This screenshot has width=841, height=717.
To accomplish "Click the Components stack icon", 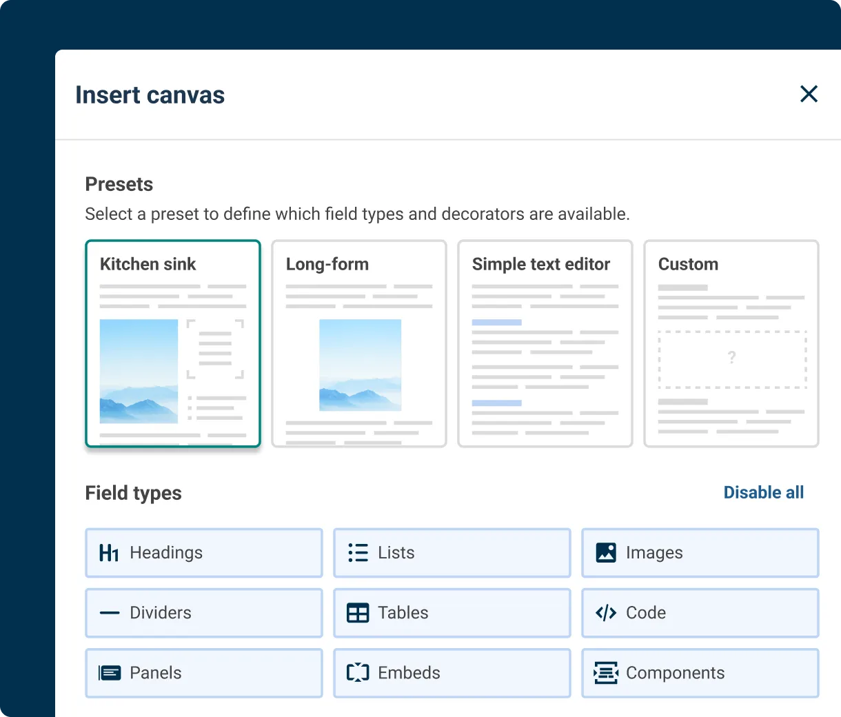I will pyautogui.click(x=605, y=673).
